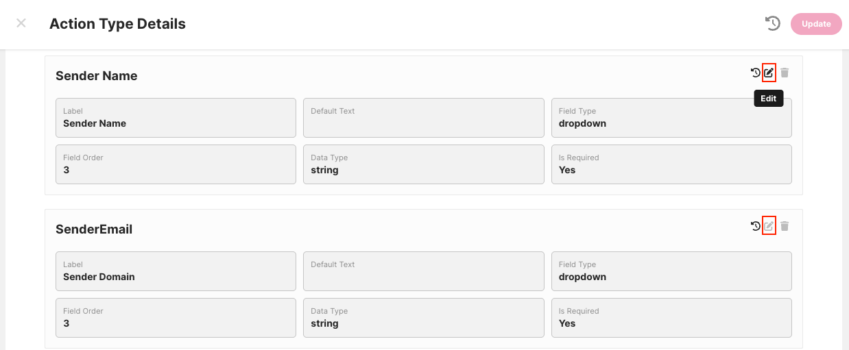849x350 pixels.
Task: Open history icon next to Update button
Action: [x=773, y=23]
